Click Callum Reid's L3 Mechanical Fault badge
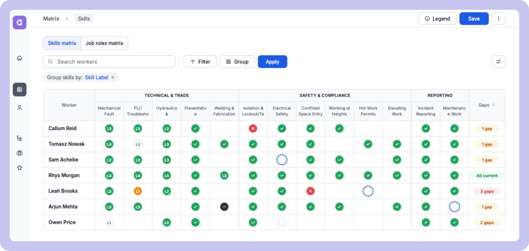Image resolution: width=529 pixels, height=251 pixels. (x=109, y=129)
